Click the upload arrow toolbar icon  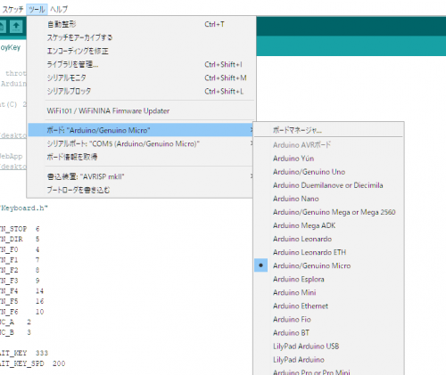coord(16,27)
